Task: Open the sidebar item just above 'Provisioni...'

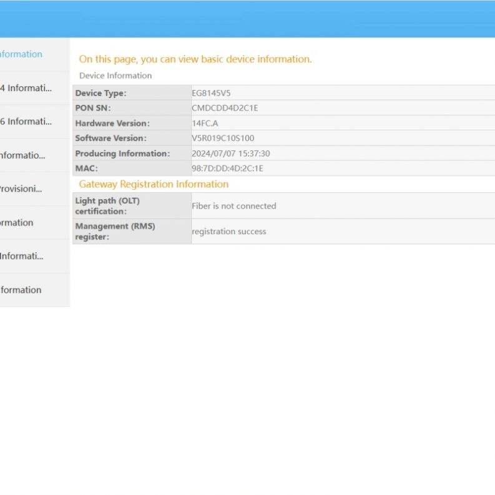Action: 22,155
